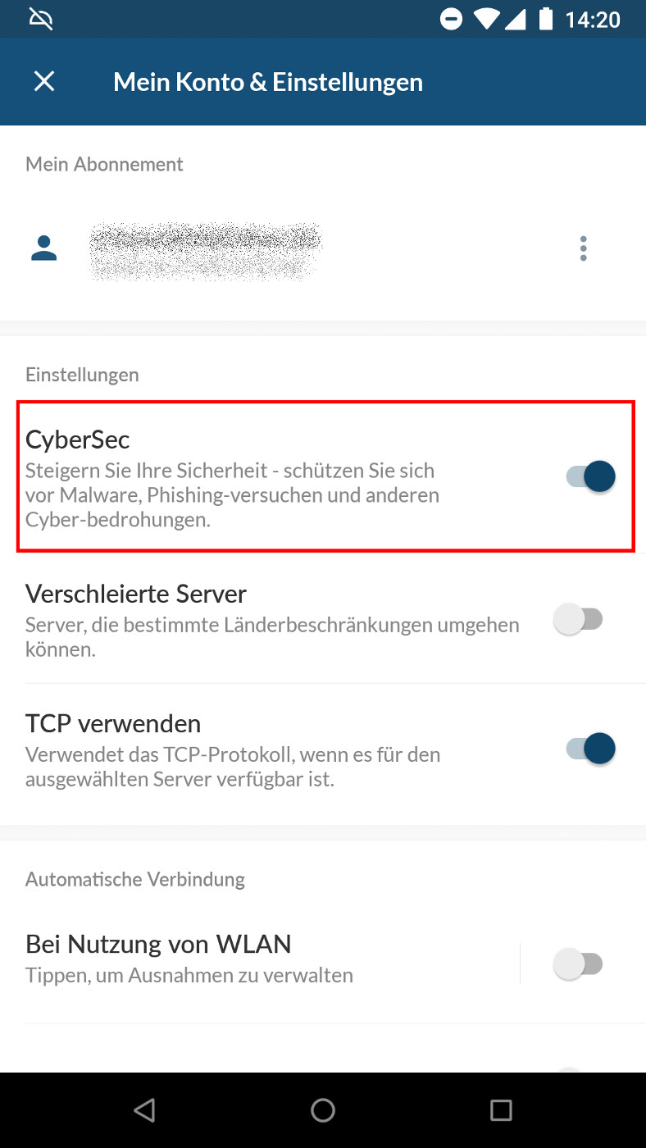Select the CyberSec settings description text
Screen dimensions: 646x1148
pyautogui.click(x=233, y=495)
